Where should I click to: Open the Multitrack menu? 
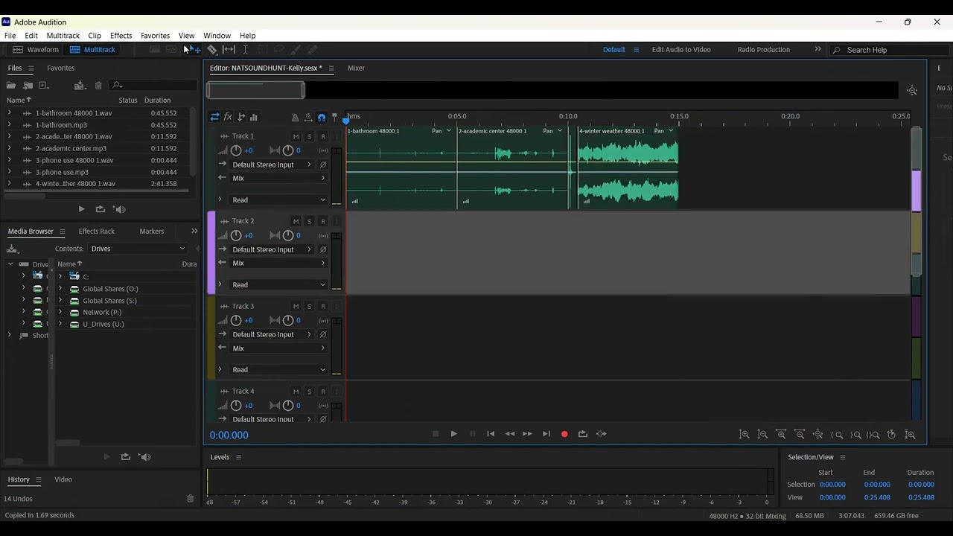pyautogui.click(x=63, y=36)
